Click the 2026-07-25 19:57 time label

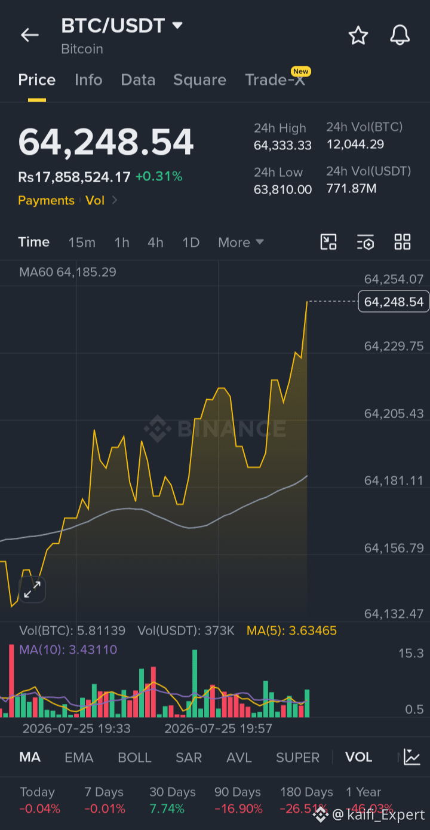pos(218,728)
